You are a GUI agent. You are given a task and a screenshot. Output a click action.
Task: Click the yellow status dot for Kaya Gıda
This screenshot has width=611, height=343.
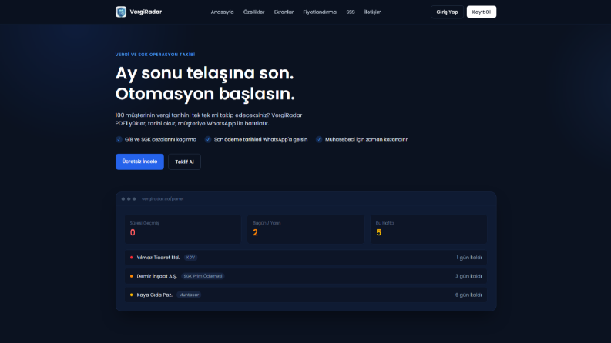131,295
